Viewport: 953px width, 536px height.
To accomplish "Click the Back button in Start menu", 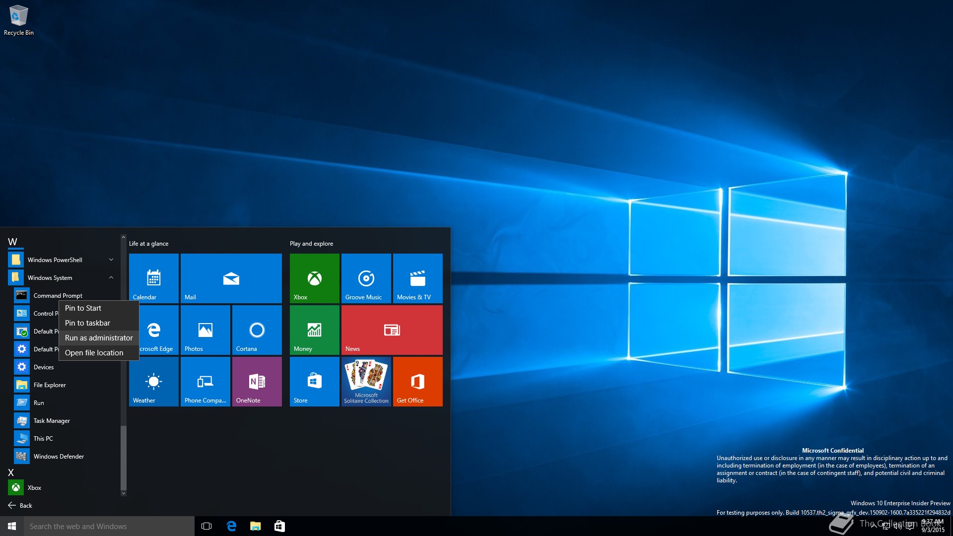I will pos(20,505).
